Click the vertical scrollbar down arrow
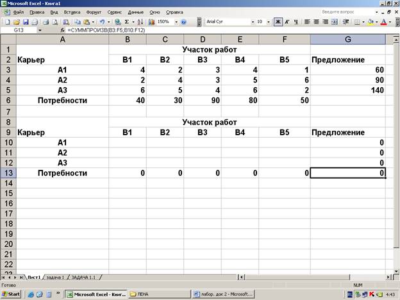400x300 pixels. click(396, 271)
